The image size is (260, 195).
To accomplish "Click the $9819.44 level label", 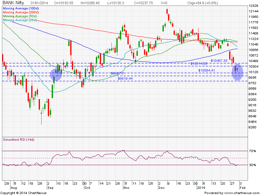I will pos(125,78).
